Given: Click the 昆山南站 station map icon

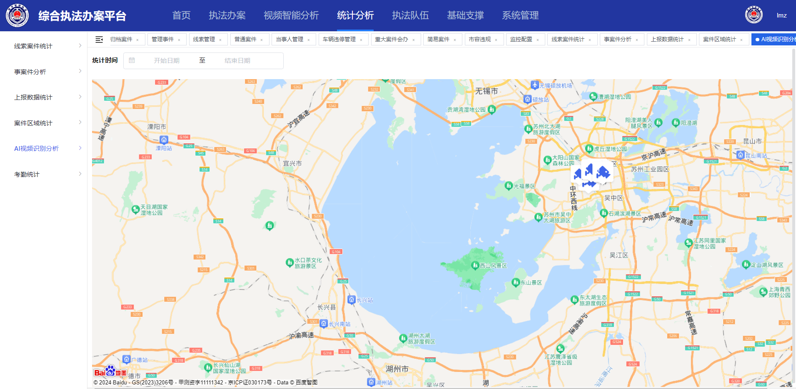Looking at the screenshot, I should (740, 155).
